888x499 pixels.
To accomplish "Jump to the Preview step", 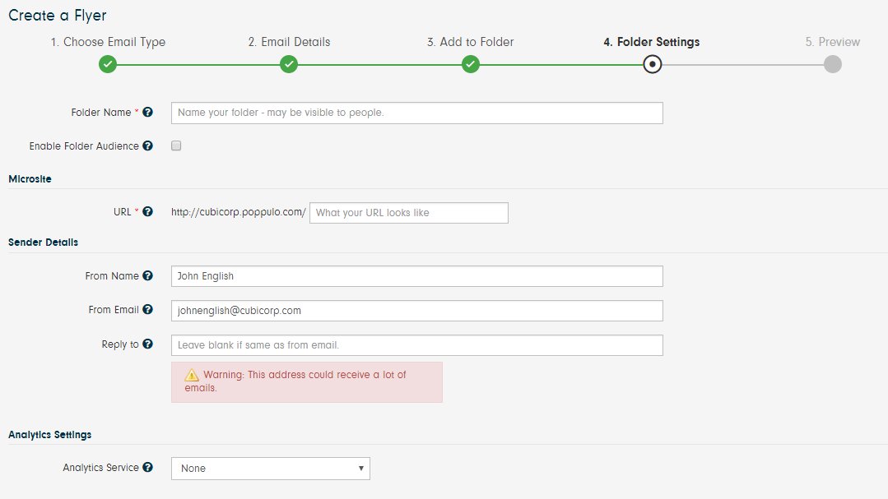I will (x=832, y=62).
